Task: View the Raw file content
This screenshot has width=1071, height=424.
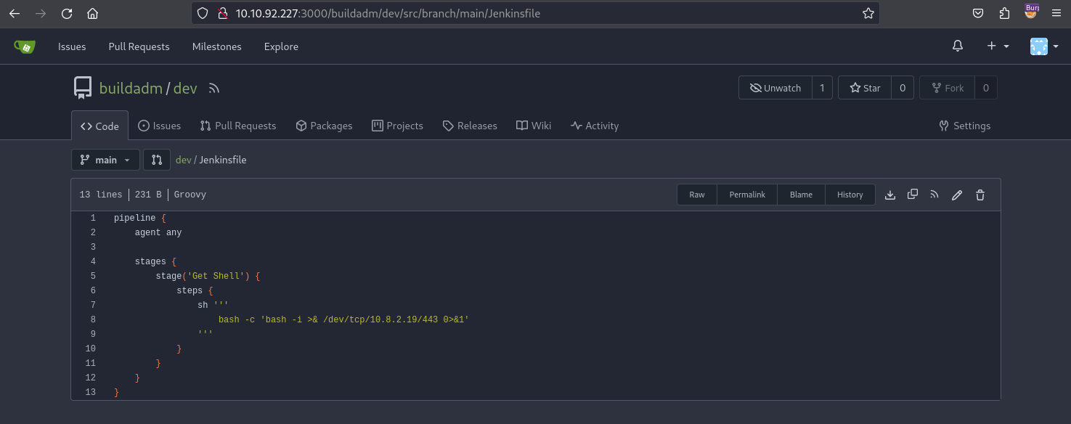Action: (x=697, y=195)
